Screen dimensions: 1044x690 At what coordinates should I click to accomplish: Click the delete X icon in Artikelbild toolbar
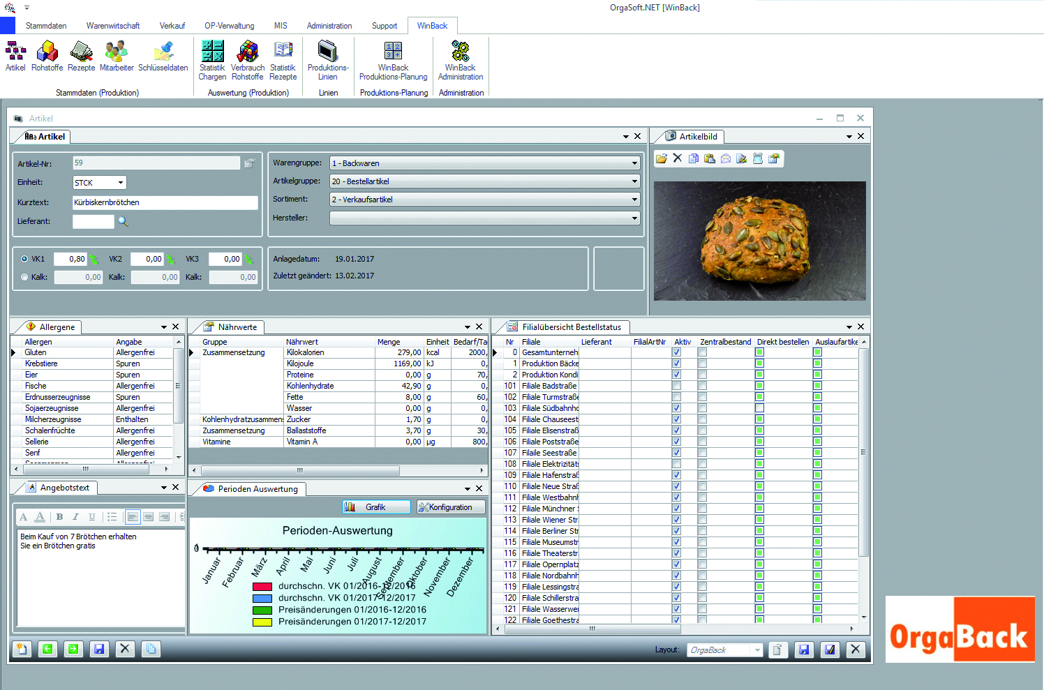(677, 158)
